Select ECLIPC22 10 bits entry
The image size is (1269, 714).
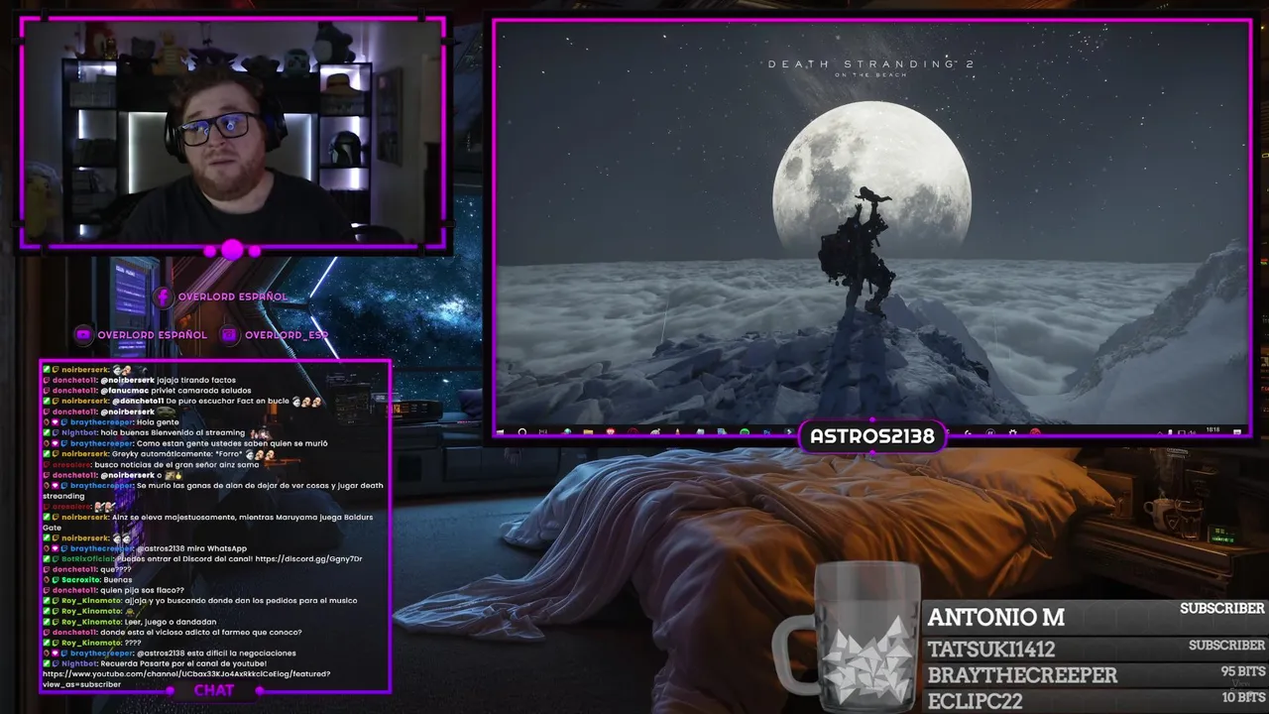point(1096,700)
